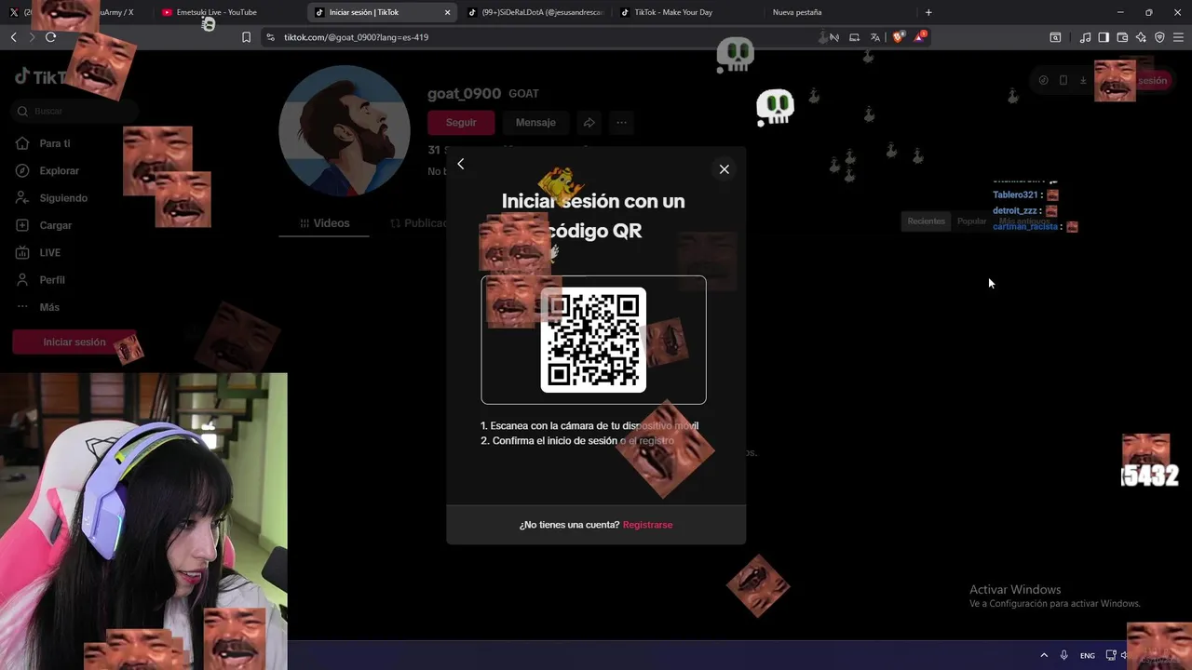This screenshot has width=1192, height=670.
Task: Open the profile three-dots menu
Action: tap(621, 123)
